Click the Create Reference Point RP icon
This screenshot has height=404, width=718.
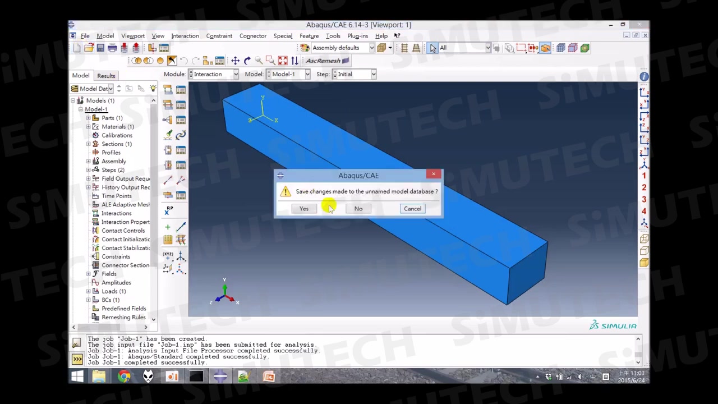click(x=168, y=210)
